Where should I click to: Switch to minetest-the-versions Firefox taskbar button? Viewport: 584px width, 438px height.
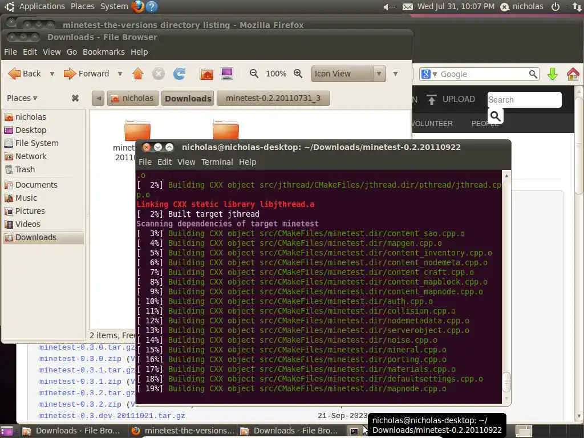click(x=182, y=431)
